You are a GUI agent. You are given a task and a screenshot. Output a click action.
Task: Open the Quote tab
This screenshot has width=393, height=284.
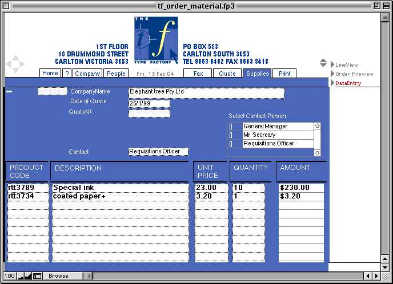tap(227, 74)
